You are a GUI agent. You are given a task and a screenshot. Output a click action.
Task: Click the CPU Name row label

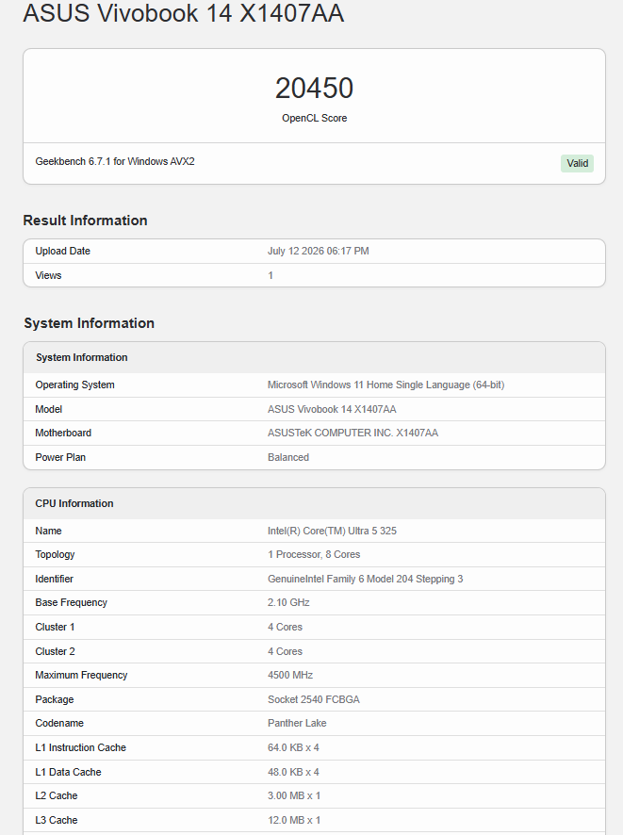[48, 531]
